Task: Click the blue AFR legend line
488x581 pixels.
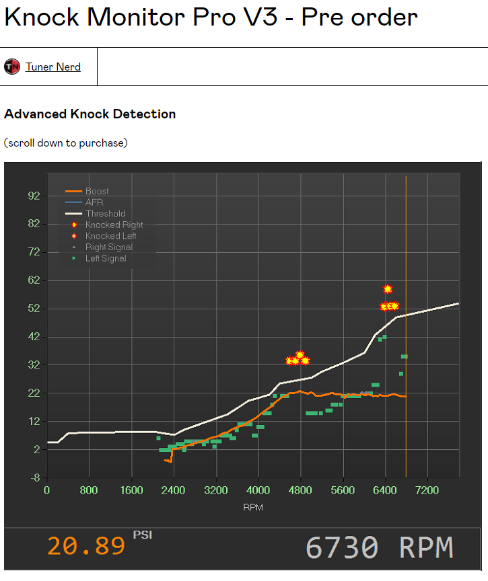Action: click(x=73, y=202)
